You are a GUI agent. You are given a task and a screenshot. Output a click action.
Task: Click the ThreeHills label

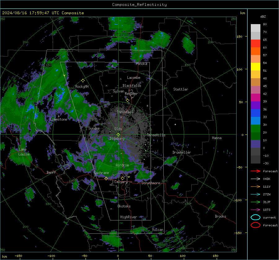pyautogui.click(x=156, y=135)
